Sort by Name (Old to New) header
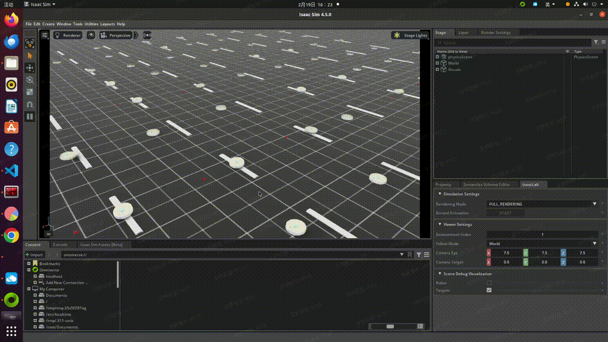 click(452, 52)
